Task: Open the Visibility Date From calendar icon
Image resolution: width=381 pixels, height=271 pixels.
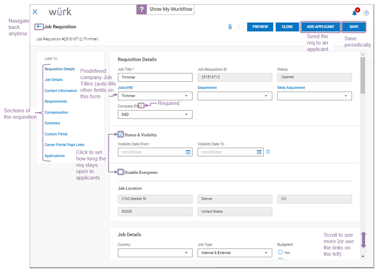Action: pos(188,152)
